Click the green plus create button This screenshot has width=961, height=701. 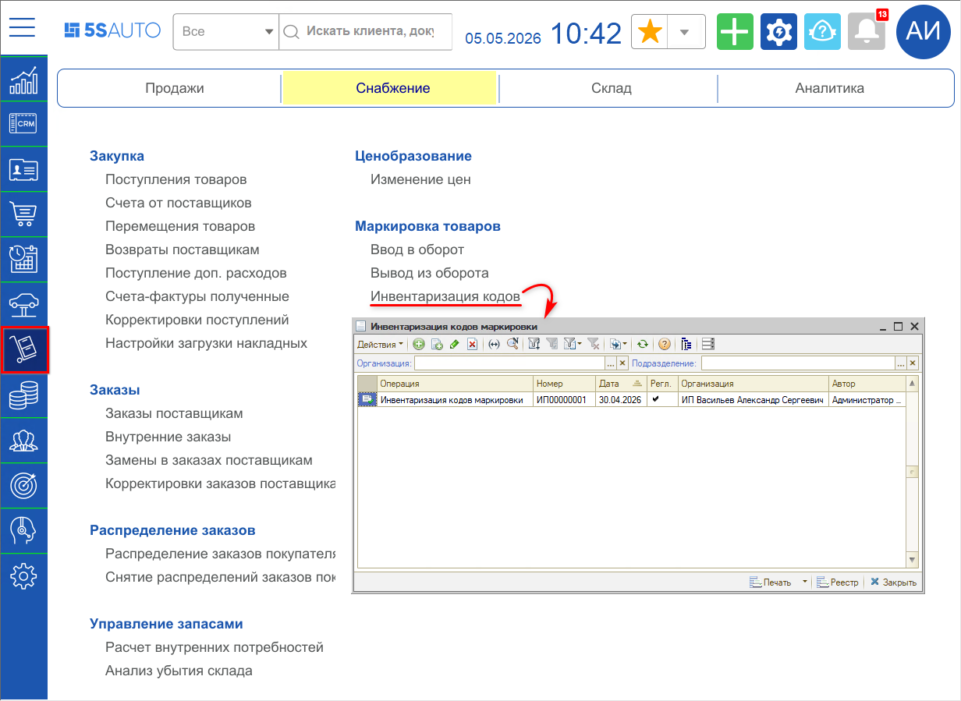click(x=735, y=32)
